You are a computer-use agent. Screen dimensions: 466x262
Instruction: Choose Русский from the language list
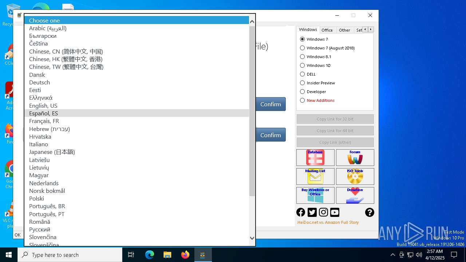[137, 229]
